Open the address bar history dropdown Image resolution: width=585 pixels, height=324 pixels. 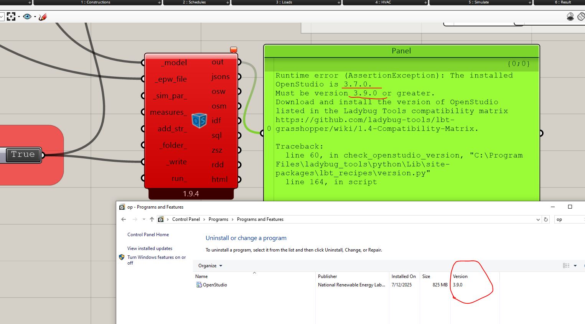(x=538, y=219)
